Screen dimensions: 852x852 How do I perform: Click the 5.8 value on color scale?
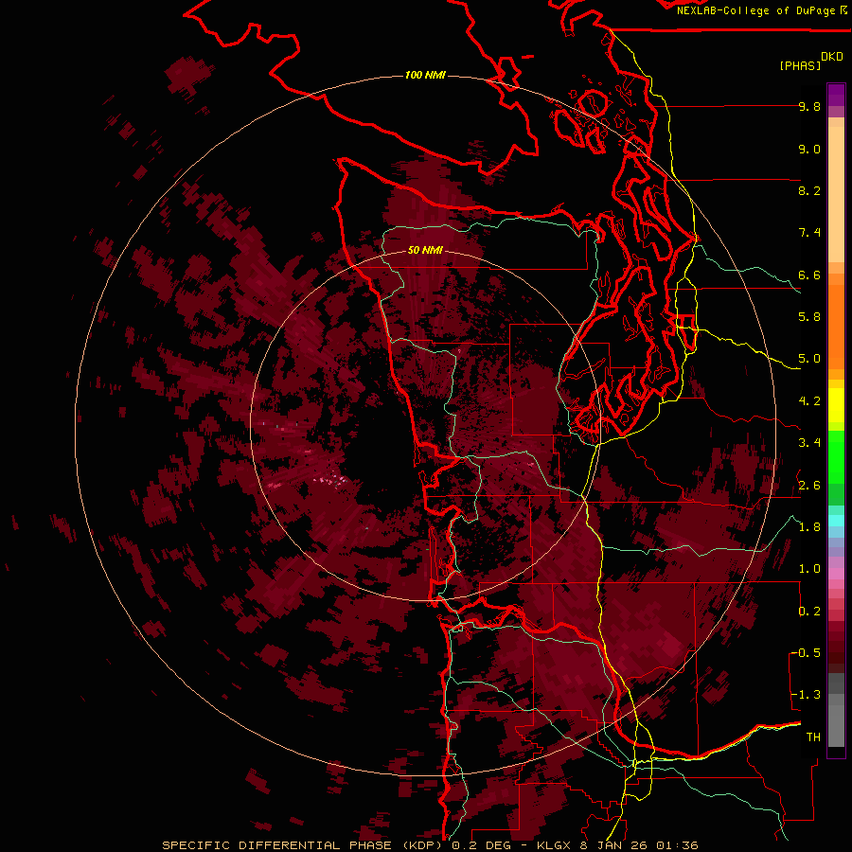(x=809, y=317)
